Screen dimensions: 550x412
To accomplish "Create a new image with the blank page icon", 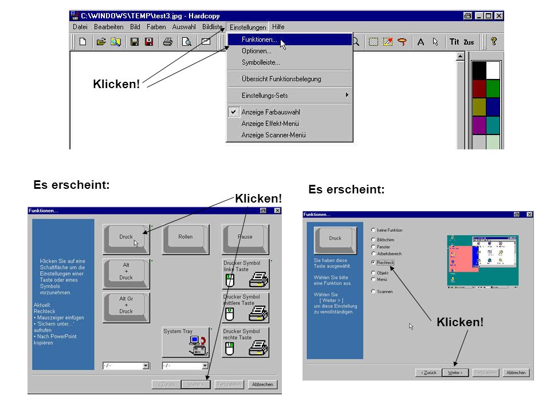I will click(x=82, y=42).
